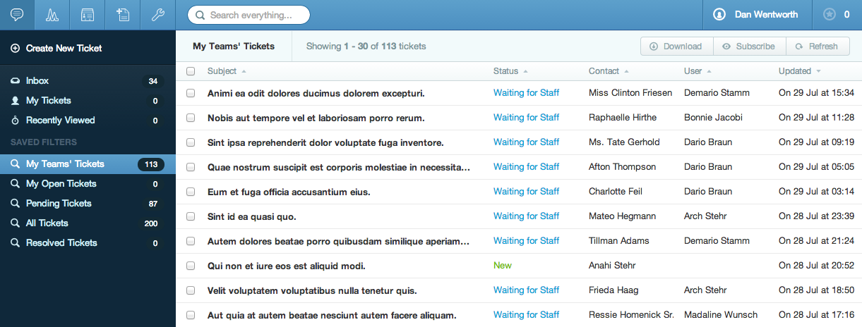Check the box for 'Sint ipsa reprehenderit' ticket

[x=191, y=142]
